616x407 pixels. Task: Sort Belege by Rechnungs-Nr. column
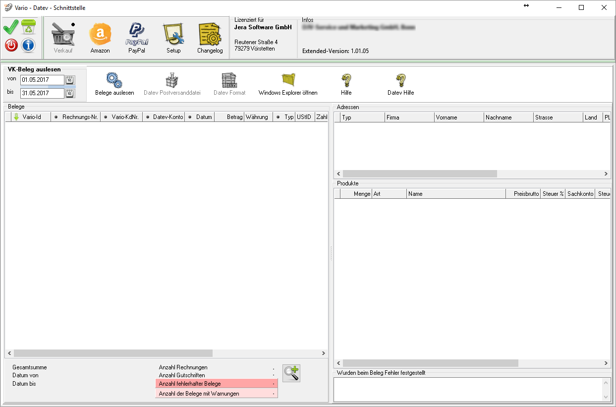[79, 117]
